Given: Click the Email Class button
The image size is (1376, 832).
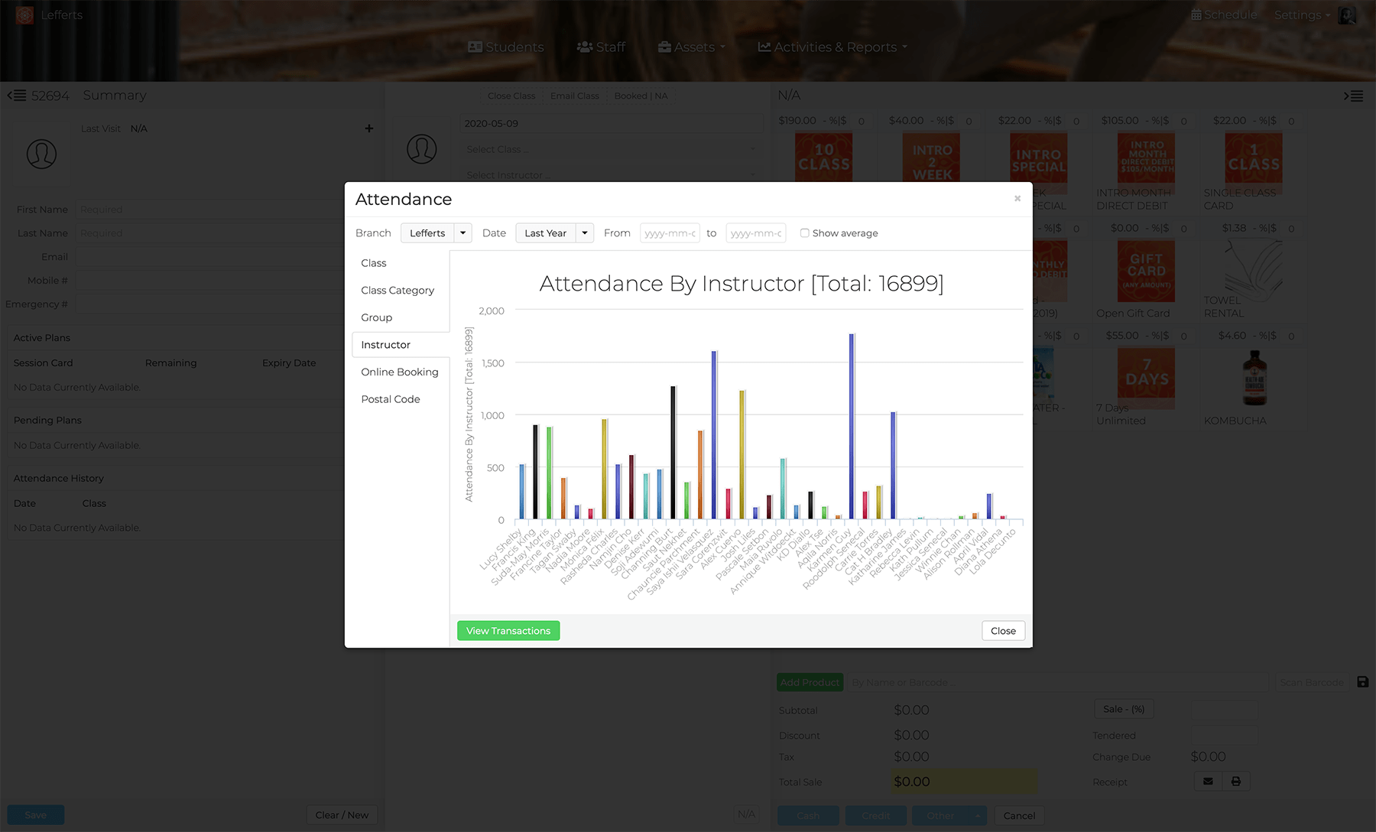Looking at the screenshot, I should [575, 96].
